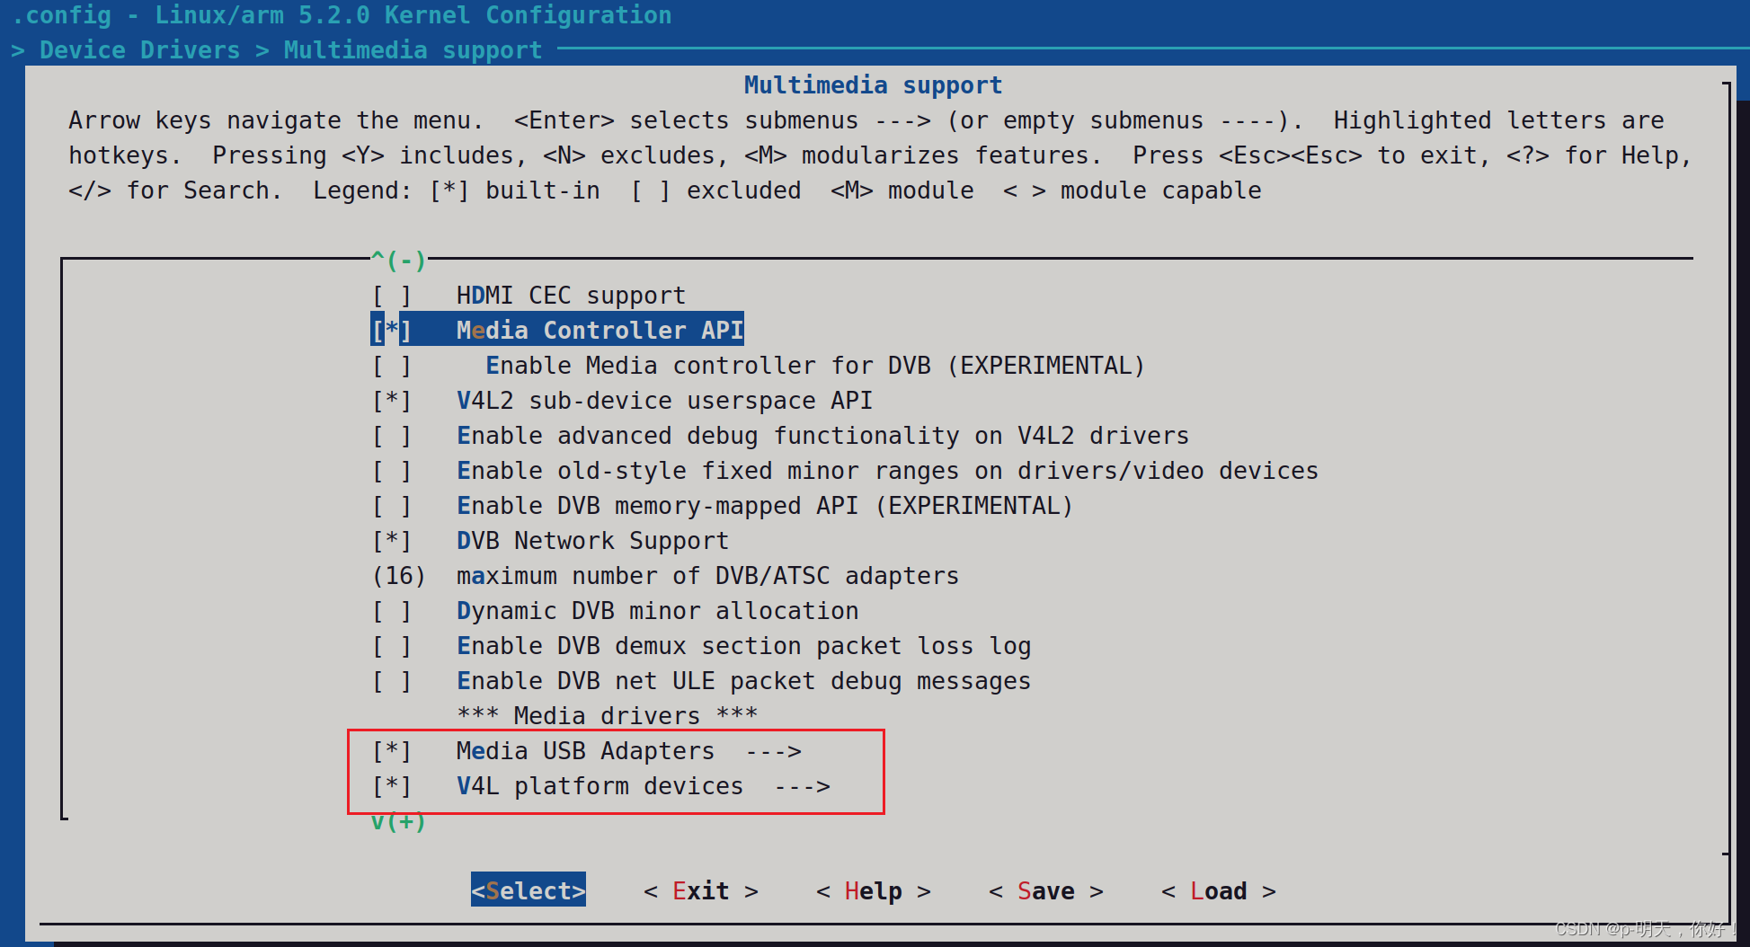Screen dimensions: 1750x947
Task: Click the Load button
Action: coord(1219,890)
